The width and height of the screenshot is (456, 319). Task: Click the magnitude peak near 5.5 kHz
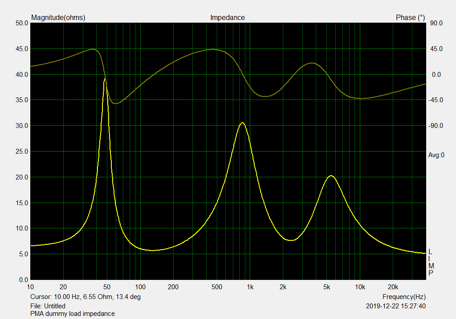click(x=331, y=175)
